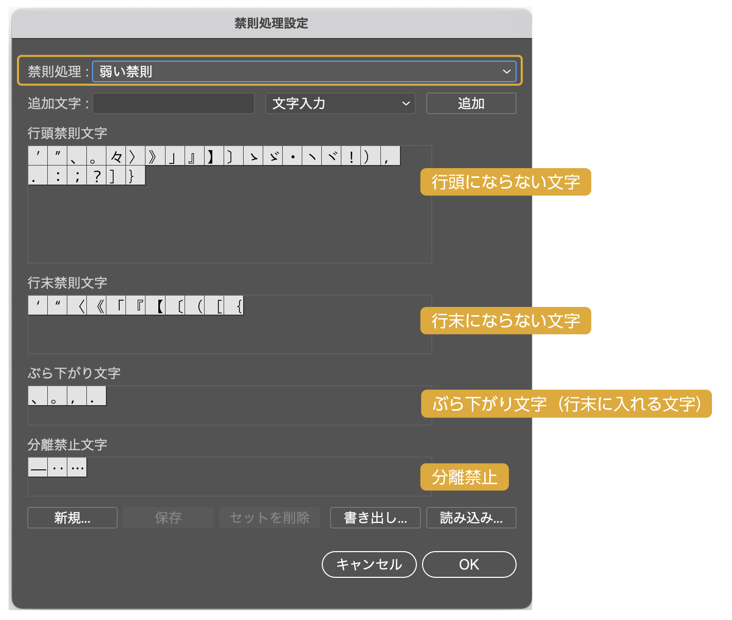Select the ゞ cell in 行頭禁則文字
732x620 pixels.
coord(273,156)
